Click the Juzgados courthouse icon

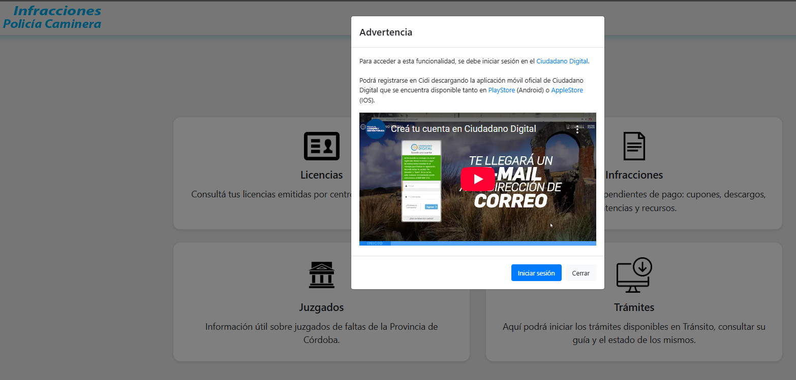click(321, 275)
